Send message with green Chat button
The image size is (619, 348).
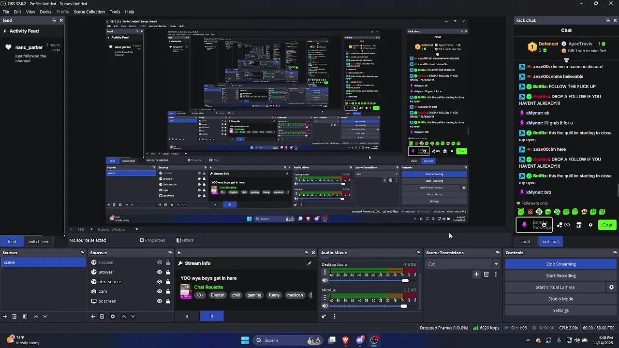point(607,225)
